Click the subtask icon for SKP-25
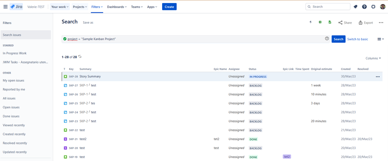The image size is (388, 161). (65, 103)
